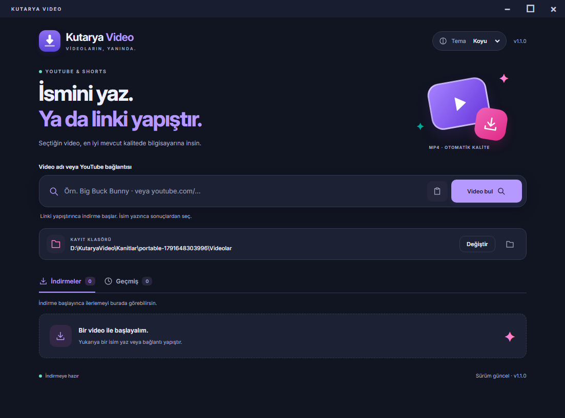This screenshot has width=565, height=418.
Task: Switch to the İndirmeler tab
Action: (67, 281)
